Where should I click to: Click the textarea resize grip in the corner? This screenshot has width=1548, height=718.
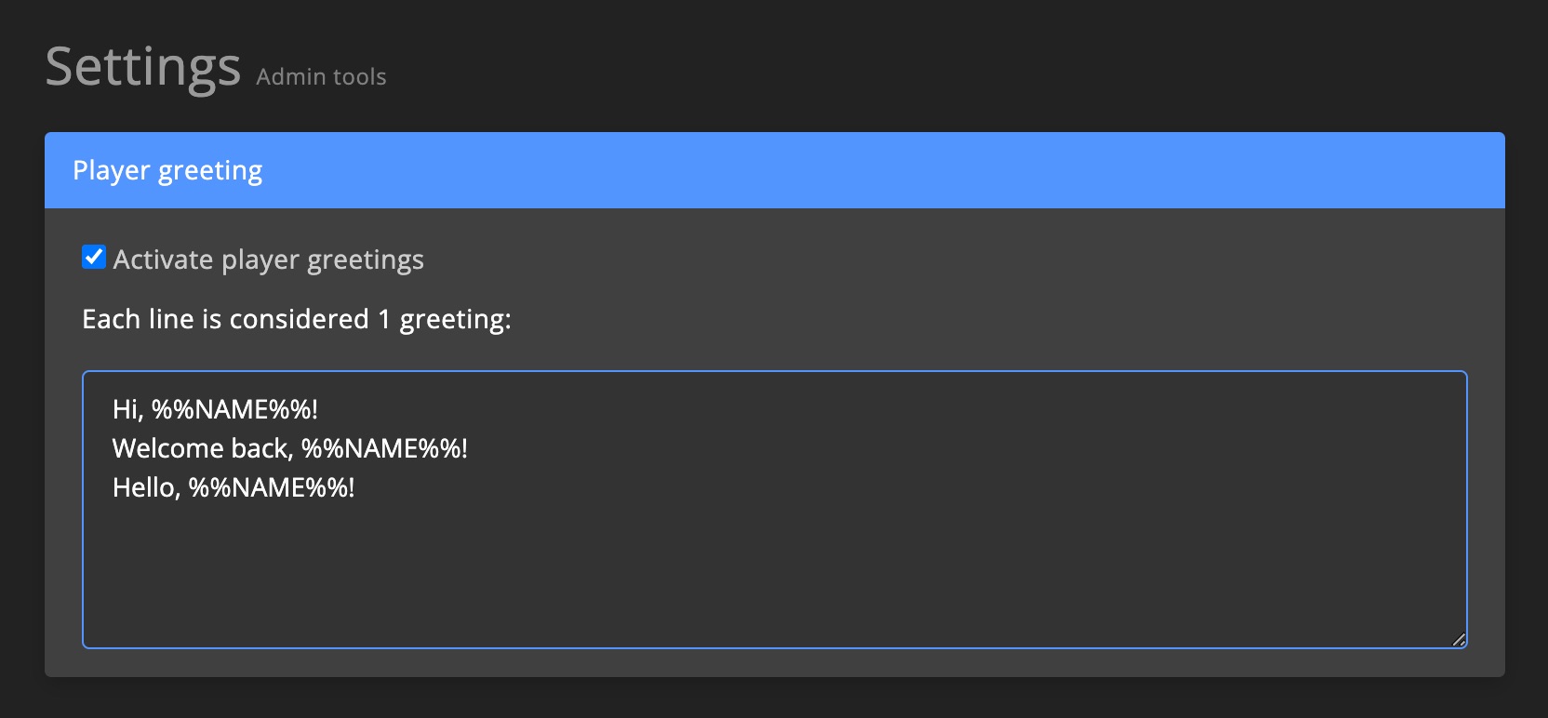click(1459, 639)
